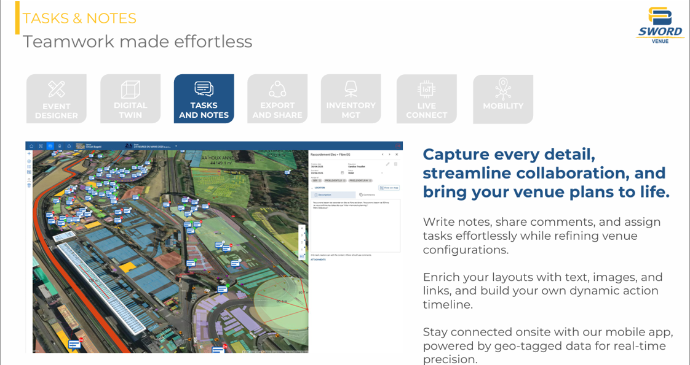Click the 24h Le Mans event logo

(129, 146)
